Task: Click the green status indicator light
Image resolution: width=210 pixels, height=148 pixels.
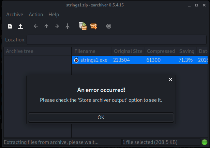Action: pyautogui.click(x=205, y=142)
